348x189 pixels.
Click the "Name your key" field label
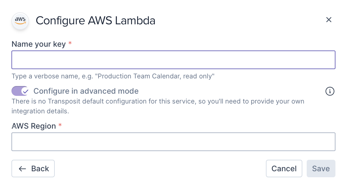point(39,44)
